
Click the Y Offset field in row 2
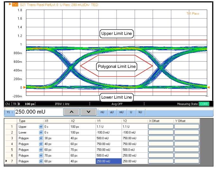[x=187, y=132]
